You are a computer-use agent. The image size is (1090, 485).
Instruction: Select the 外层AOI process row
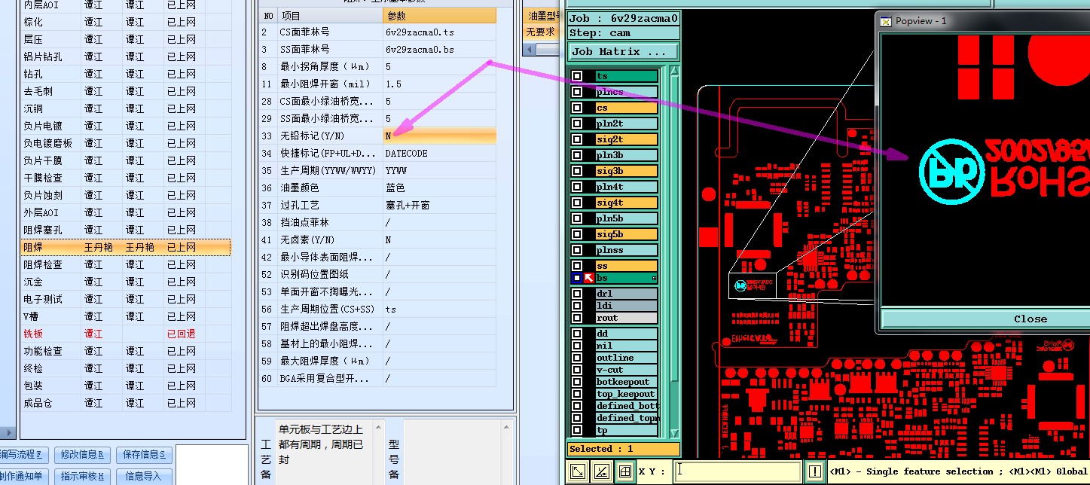(125, 212)
